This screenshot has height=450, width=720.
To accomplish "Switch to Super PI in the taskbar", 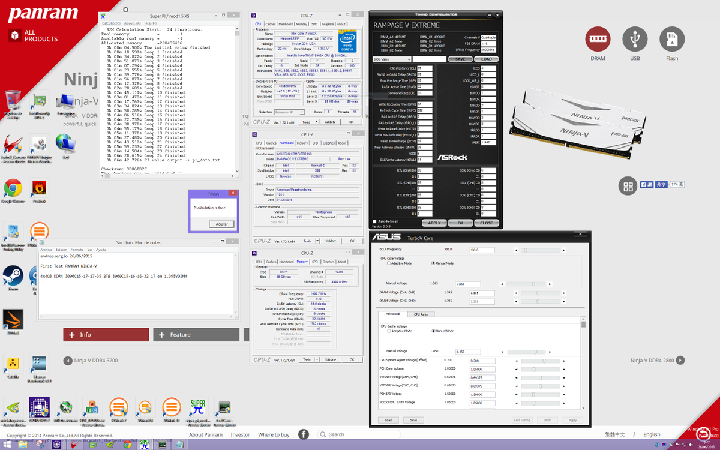I will click(x=145, y=445).
